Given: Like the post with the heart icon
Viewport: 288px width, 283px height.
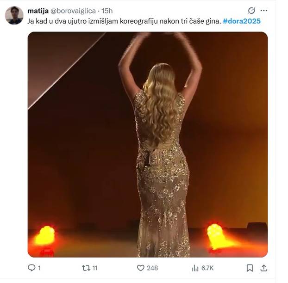Looking at the screenshot, I should click(141, 268).
